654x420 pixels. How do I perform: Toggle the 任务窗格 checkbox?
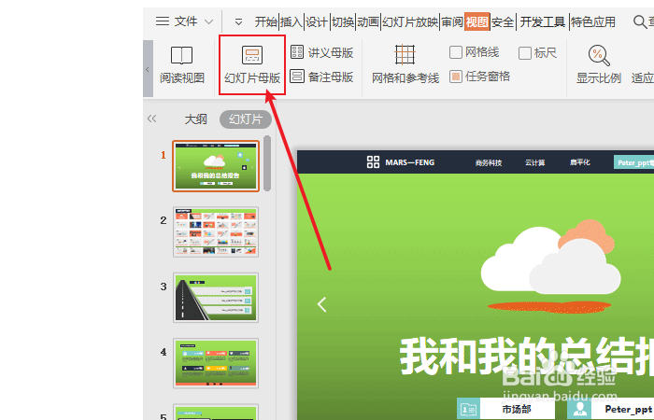click(456, 77)
